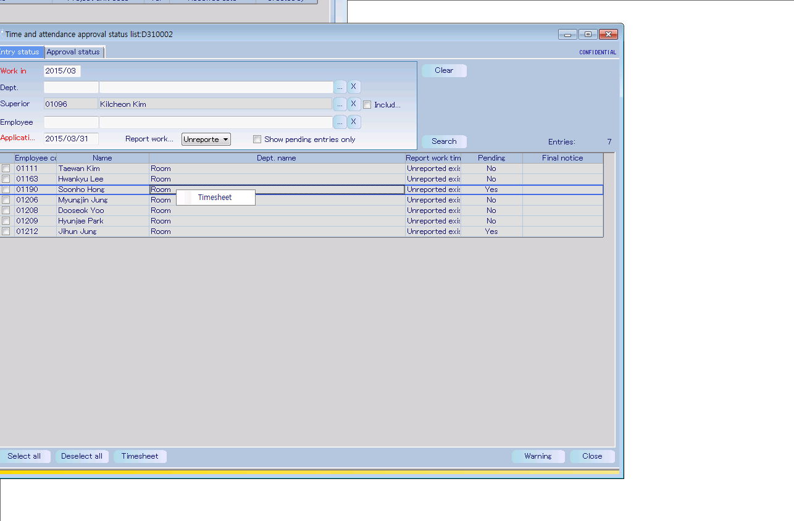The image size is (794, 521).
Task: Select employee code cell 01163
Action: (35, 179)
